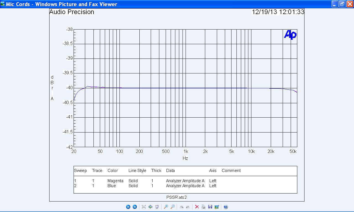This screenshot has width=354, height=212.
Task: Click the 'Data' column header
Action: 170,171
